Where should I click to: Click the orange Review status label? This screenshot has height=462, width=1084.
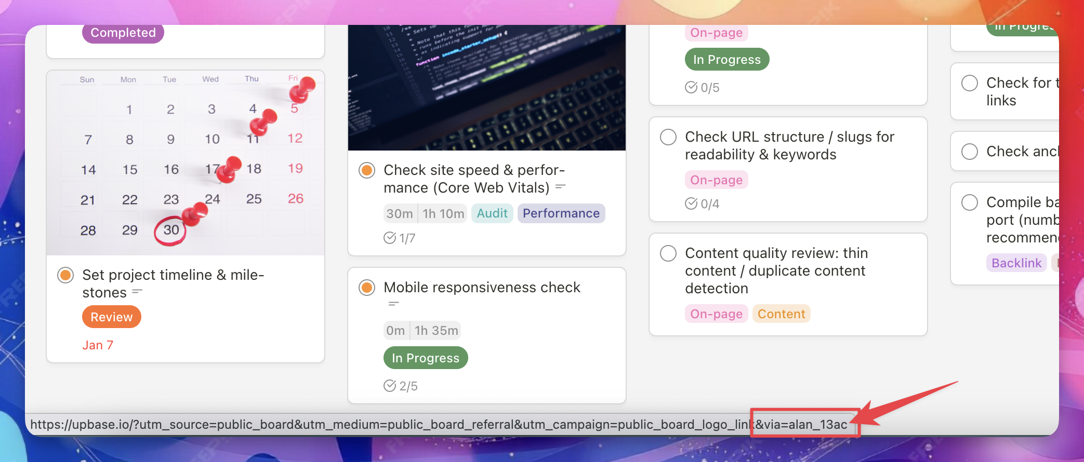112,317
